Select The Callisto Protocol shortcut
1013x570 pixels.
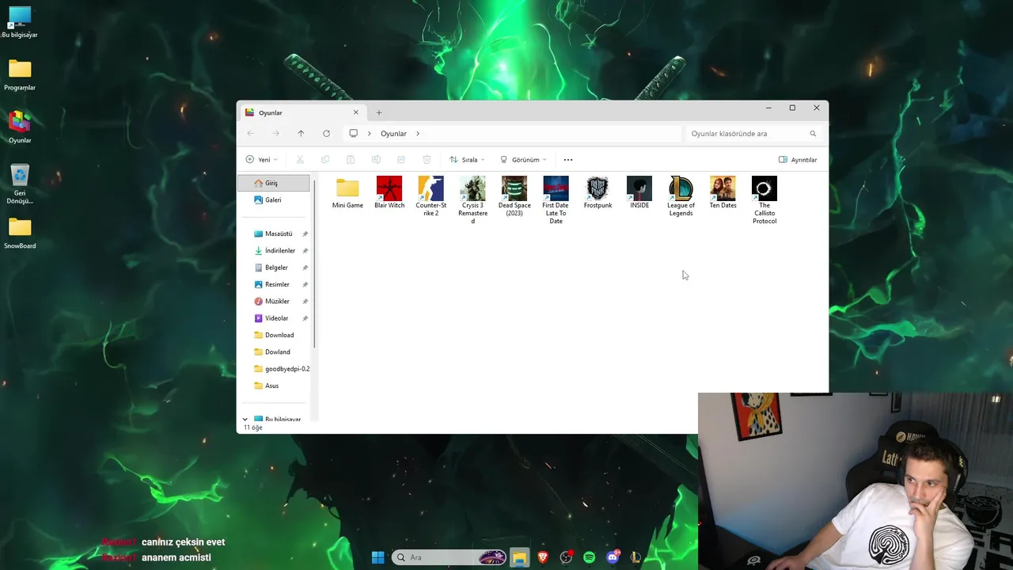pos(764,200)
